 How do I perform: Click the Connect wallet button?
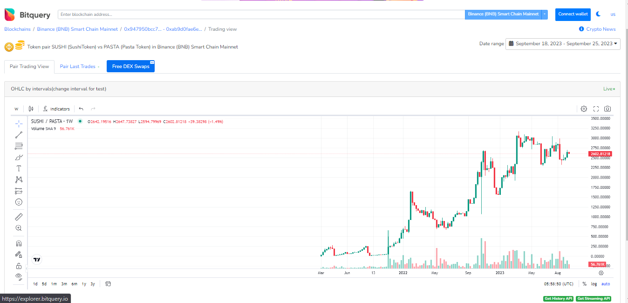573,14
